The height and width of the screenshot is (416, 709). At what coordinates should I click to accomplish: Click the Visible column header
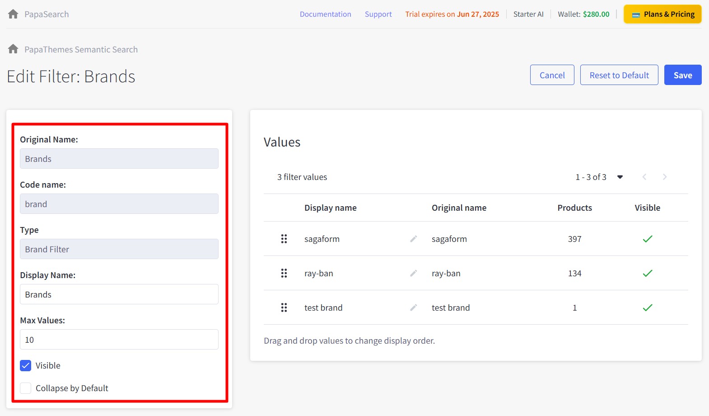pos(648,208)
